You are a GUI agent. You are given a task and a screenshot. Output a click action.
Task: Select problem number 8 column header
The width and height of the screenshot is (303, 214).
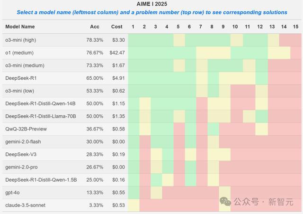[x=212, y=27]
